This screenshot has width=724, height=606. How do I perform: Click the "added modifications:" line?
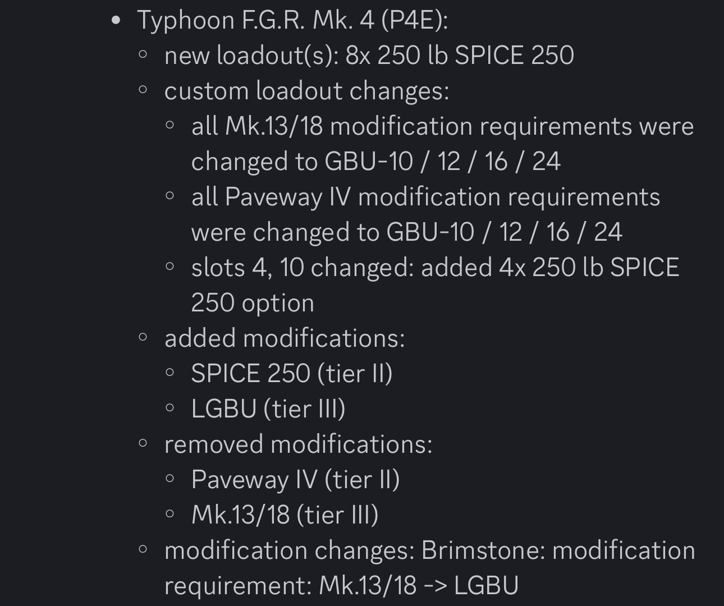[284, 338]
